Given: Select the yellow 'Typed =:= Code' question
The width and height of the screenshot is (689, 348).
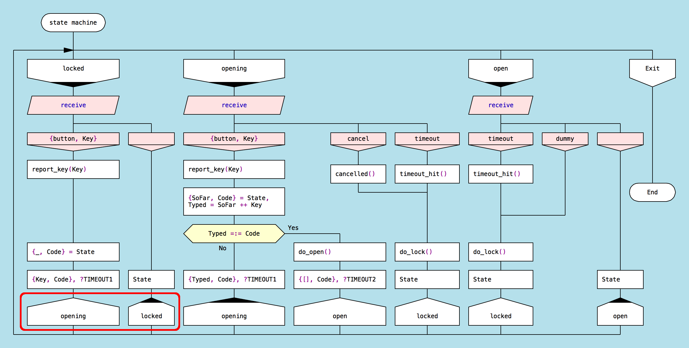Looking at the screenshot, I should [x=234, y=234].
